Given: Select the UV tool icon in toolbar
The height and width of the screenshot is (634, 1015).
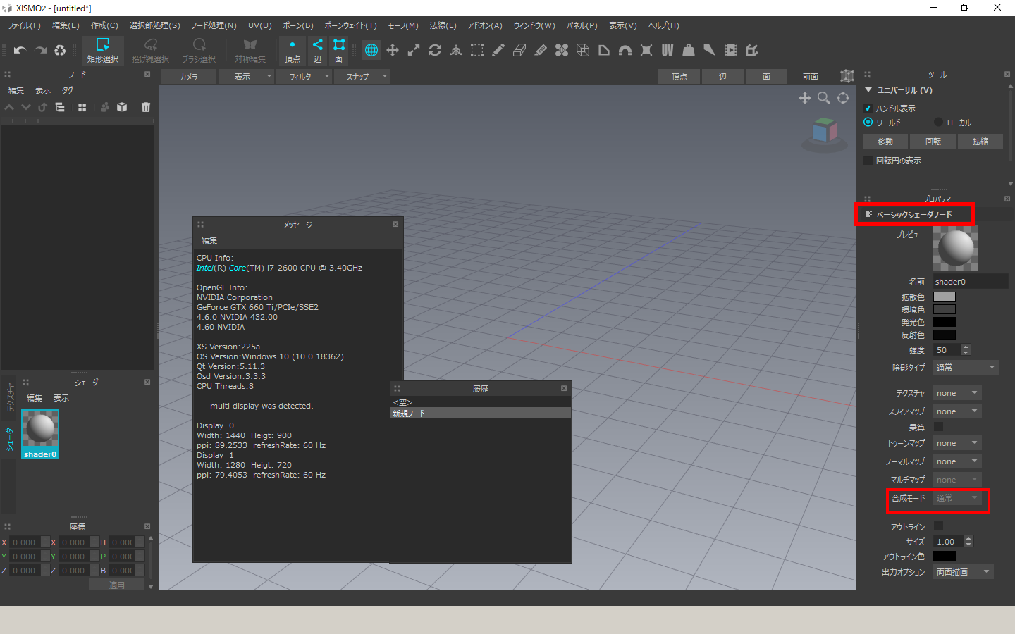Looking at the screenshot, I should click(x=668, y=50).
